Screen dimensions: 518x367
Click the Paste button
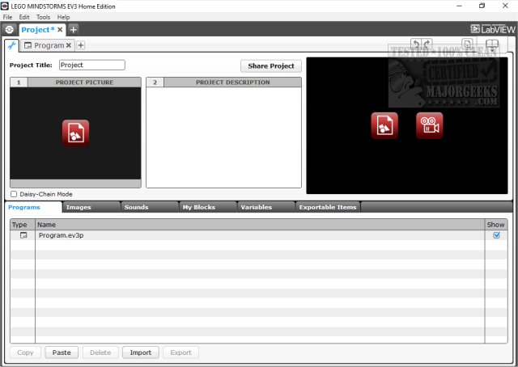pyautogui.click(x=62, y=352)
